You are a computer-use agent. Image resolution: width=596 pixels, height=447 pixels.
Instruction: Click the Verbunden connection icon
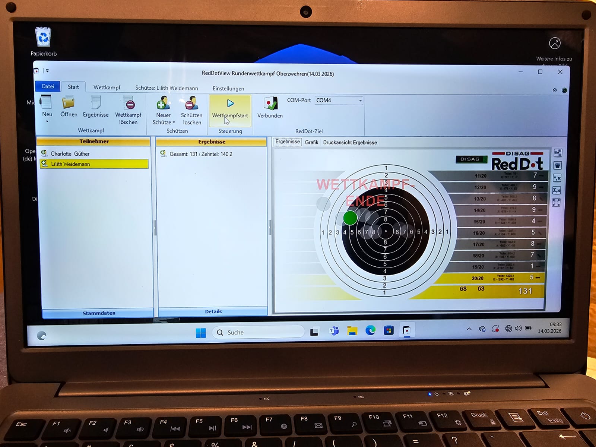(270, 104)
